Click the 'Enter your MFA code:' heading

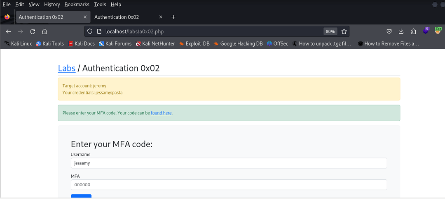pyautogui.click(x=112, y=144)
